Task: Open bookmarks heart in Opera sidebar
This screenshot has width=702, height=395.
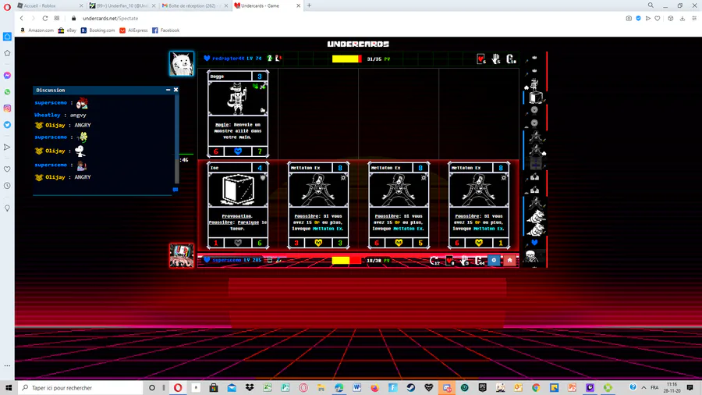Action: 7,169
